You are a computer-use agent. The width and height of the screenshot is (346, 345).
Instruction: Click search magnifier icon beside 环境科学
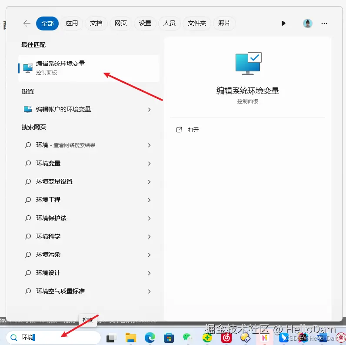coord(28,237)
